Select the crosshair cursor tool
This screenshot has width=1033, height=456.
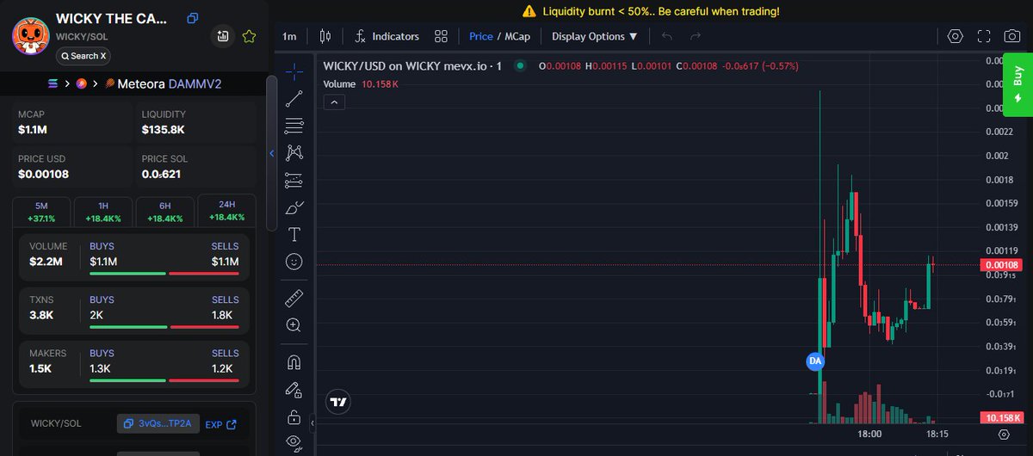click(294, 71)
